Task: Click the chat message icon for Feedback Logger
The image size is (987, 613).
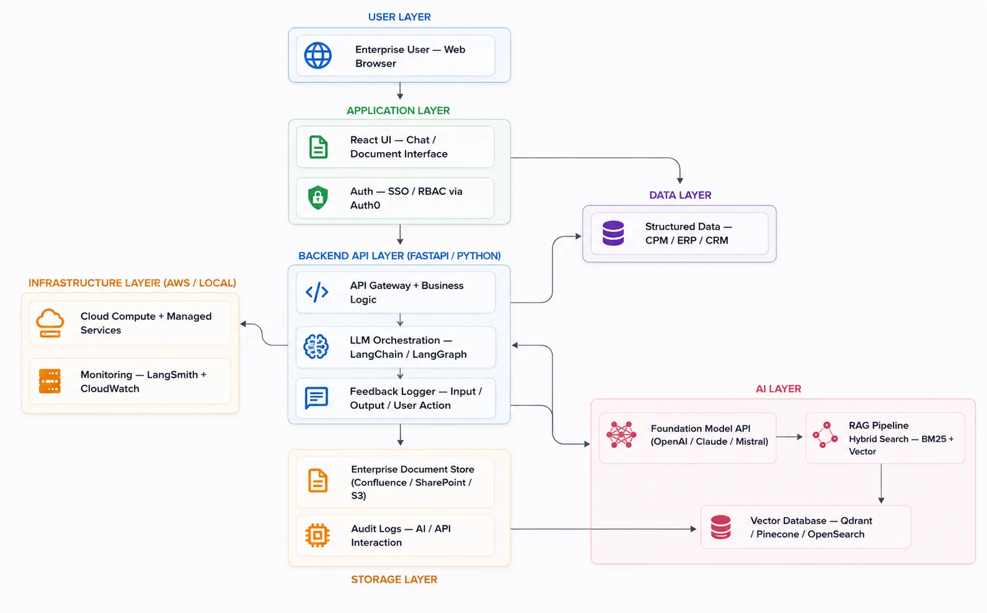Action: point(316,398)
